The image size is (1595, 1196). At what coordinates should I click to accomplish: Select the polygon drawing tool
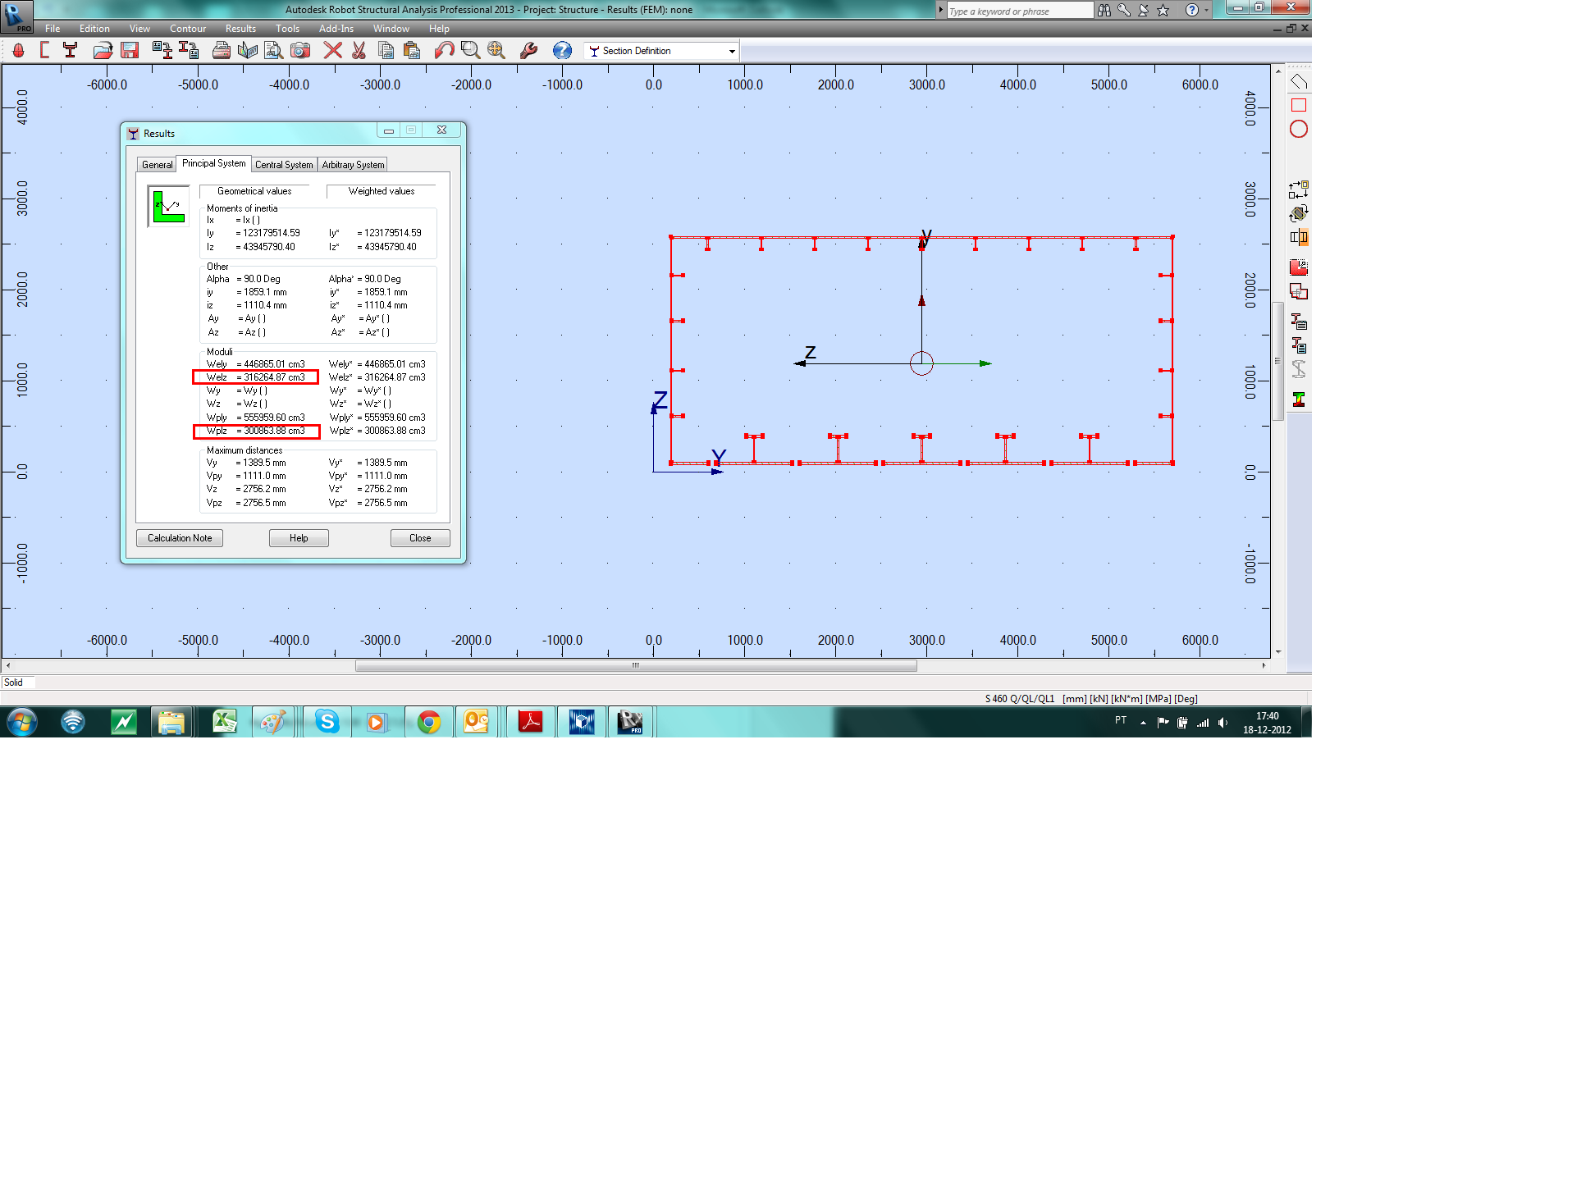coord(1298,81)
